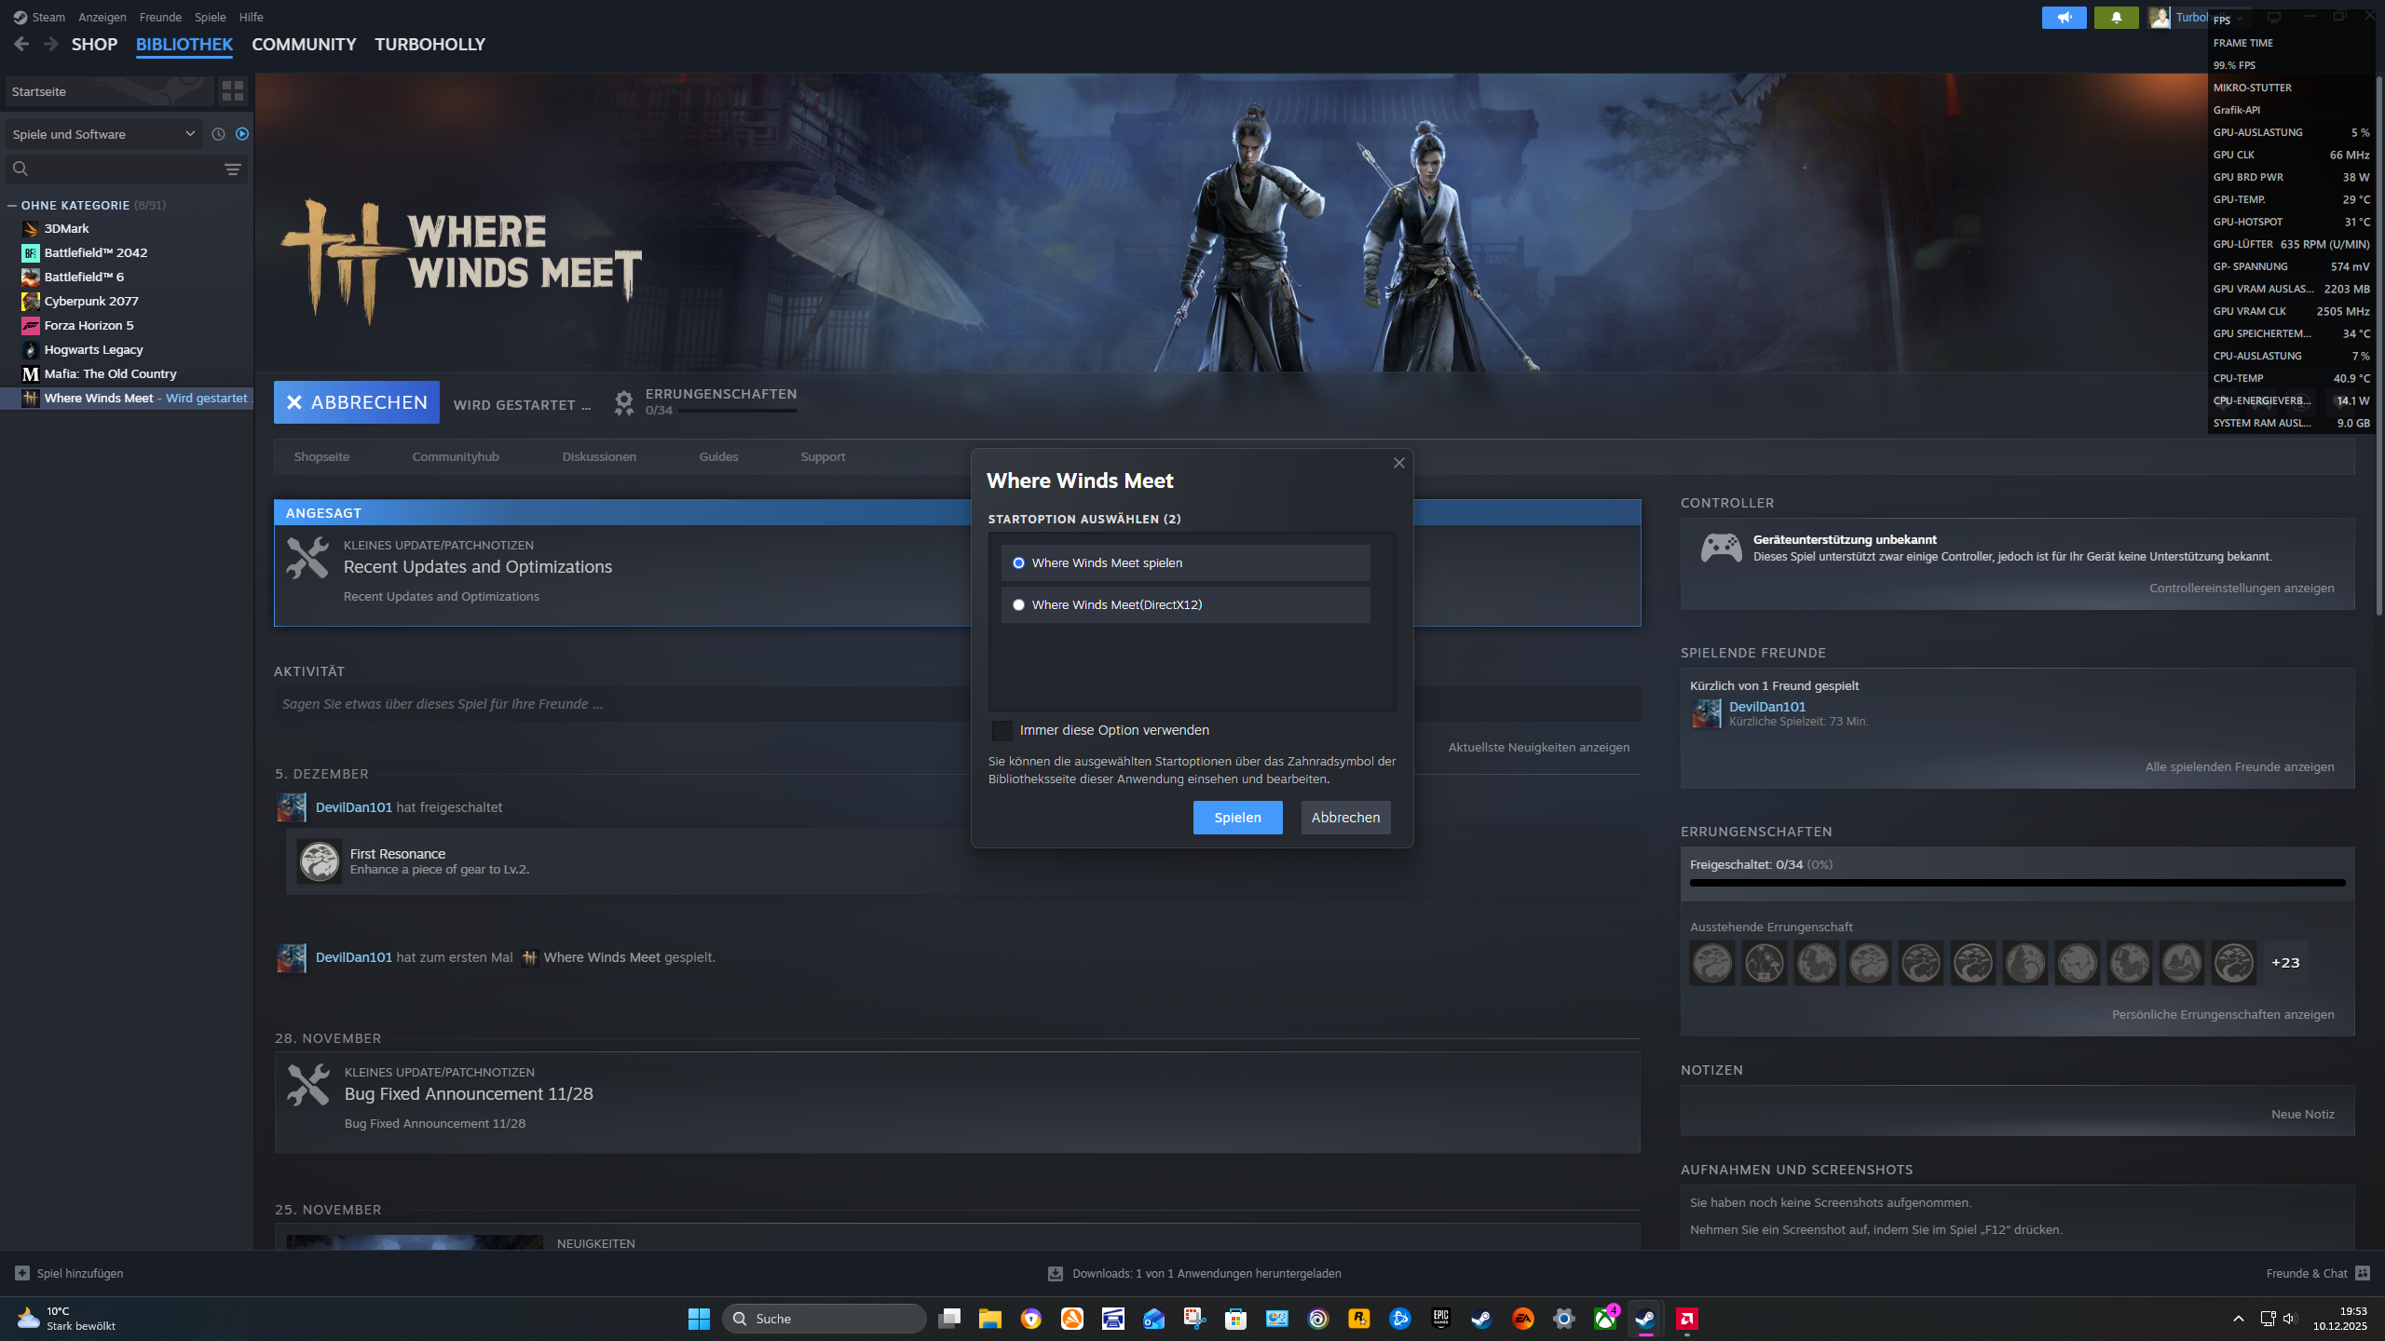Navigate back with the left arrow
This screenshot has width=2385, height=1341.
(21, 44)
